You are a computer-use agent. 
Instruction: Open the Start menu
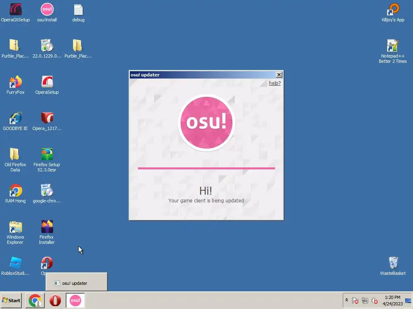[x=11, y=300]
